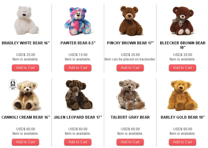208x148 pixels.
Task: Add Bradley White Bear to cart
Action: tap(25, 68)
